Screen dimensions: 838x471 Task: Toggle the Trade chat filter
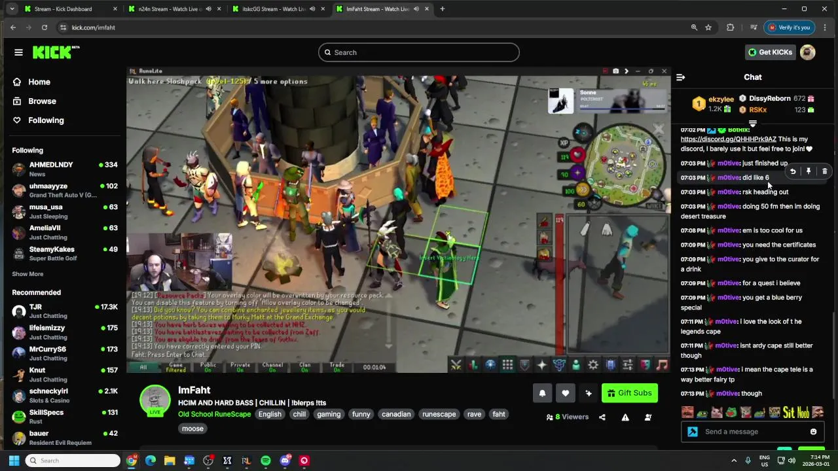(337, 367)
